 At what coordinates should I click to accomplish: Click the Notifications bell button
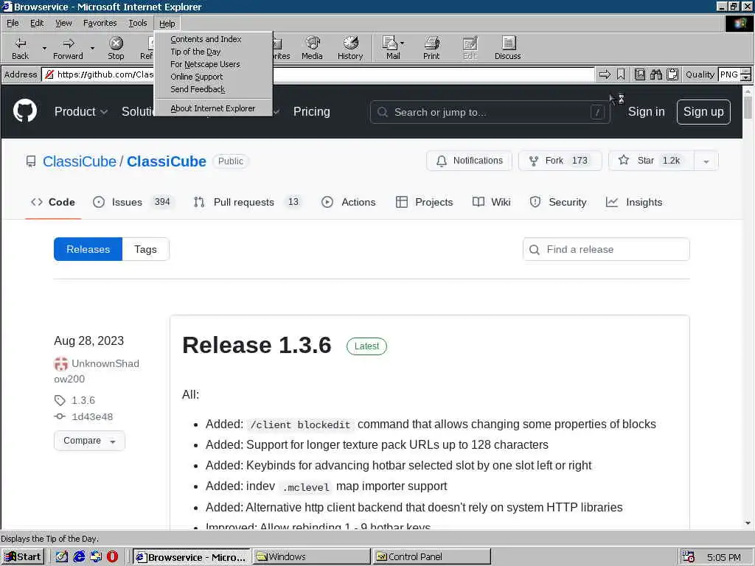(469, 161)
